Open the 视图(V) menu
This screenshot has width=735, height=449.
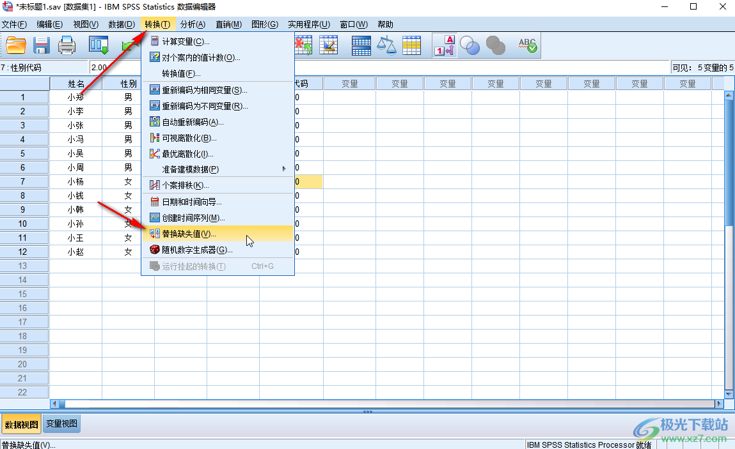(x=86, y=24)
